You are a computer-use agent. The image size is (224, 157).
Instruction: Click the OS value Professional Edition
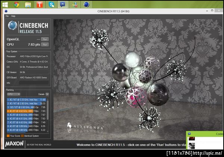(x=34, y=67)
